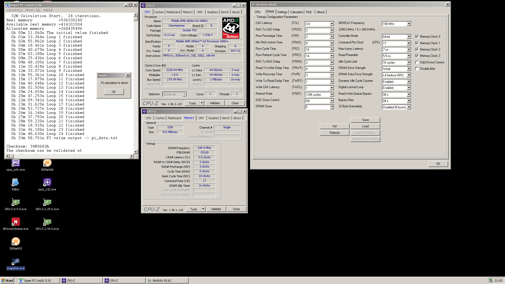Open the Start menu

coord(7,281)
